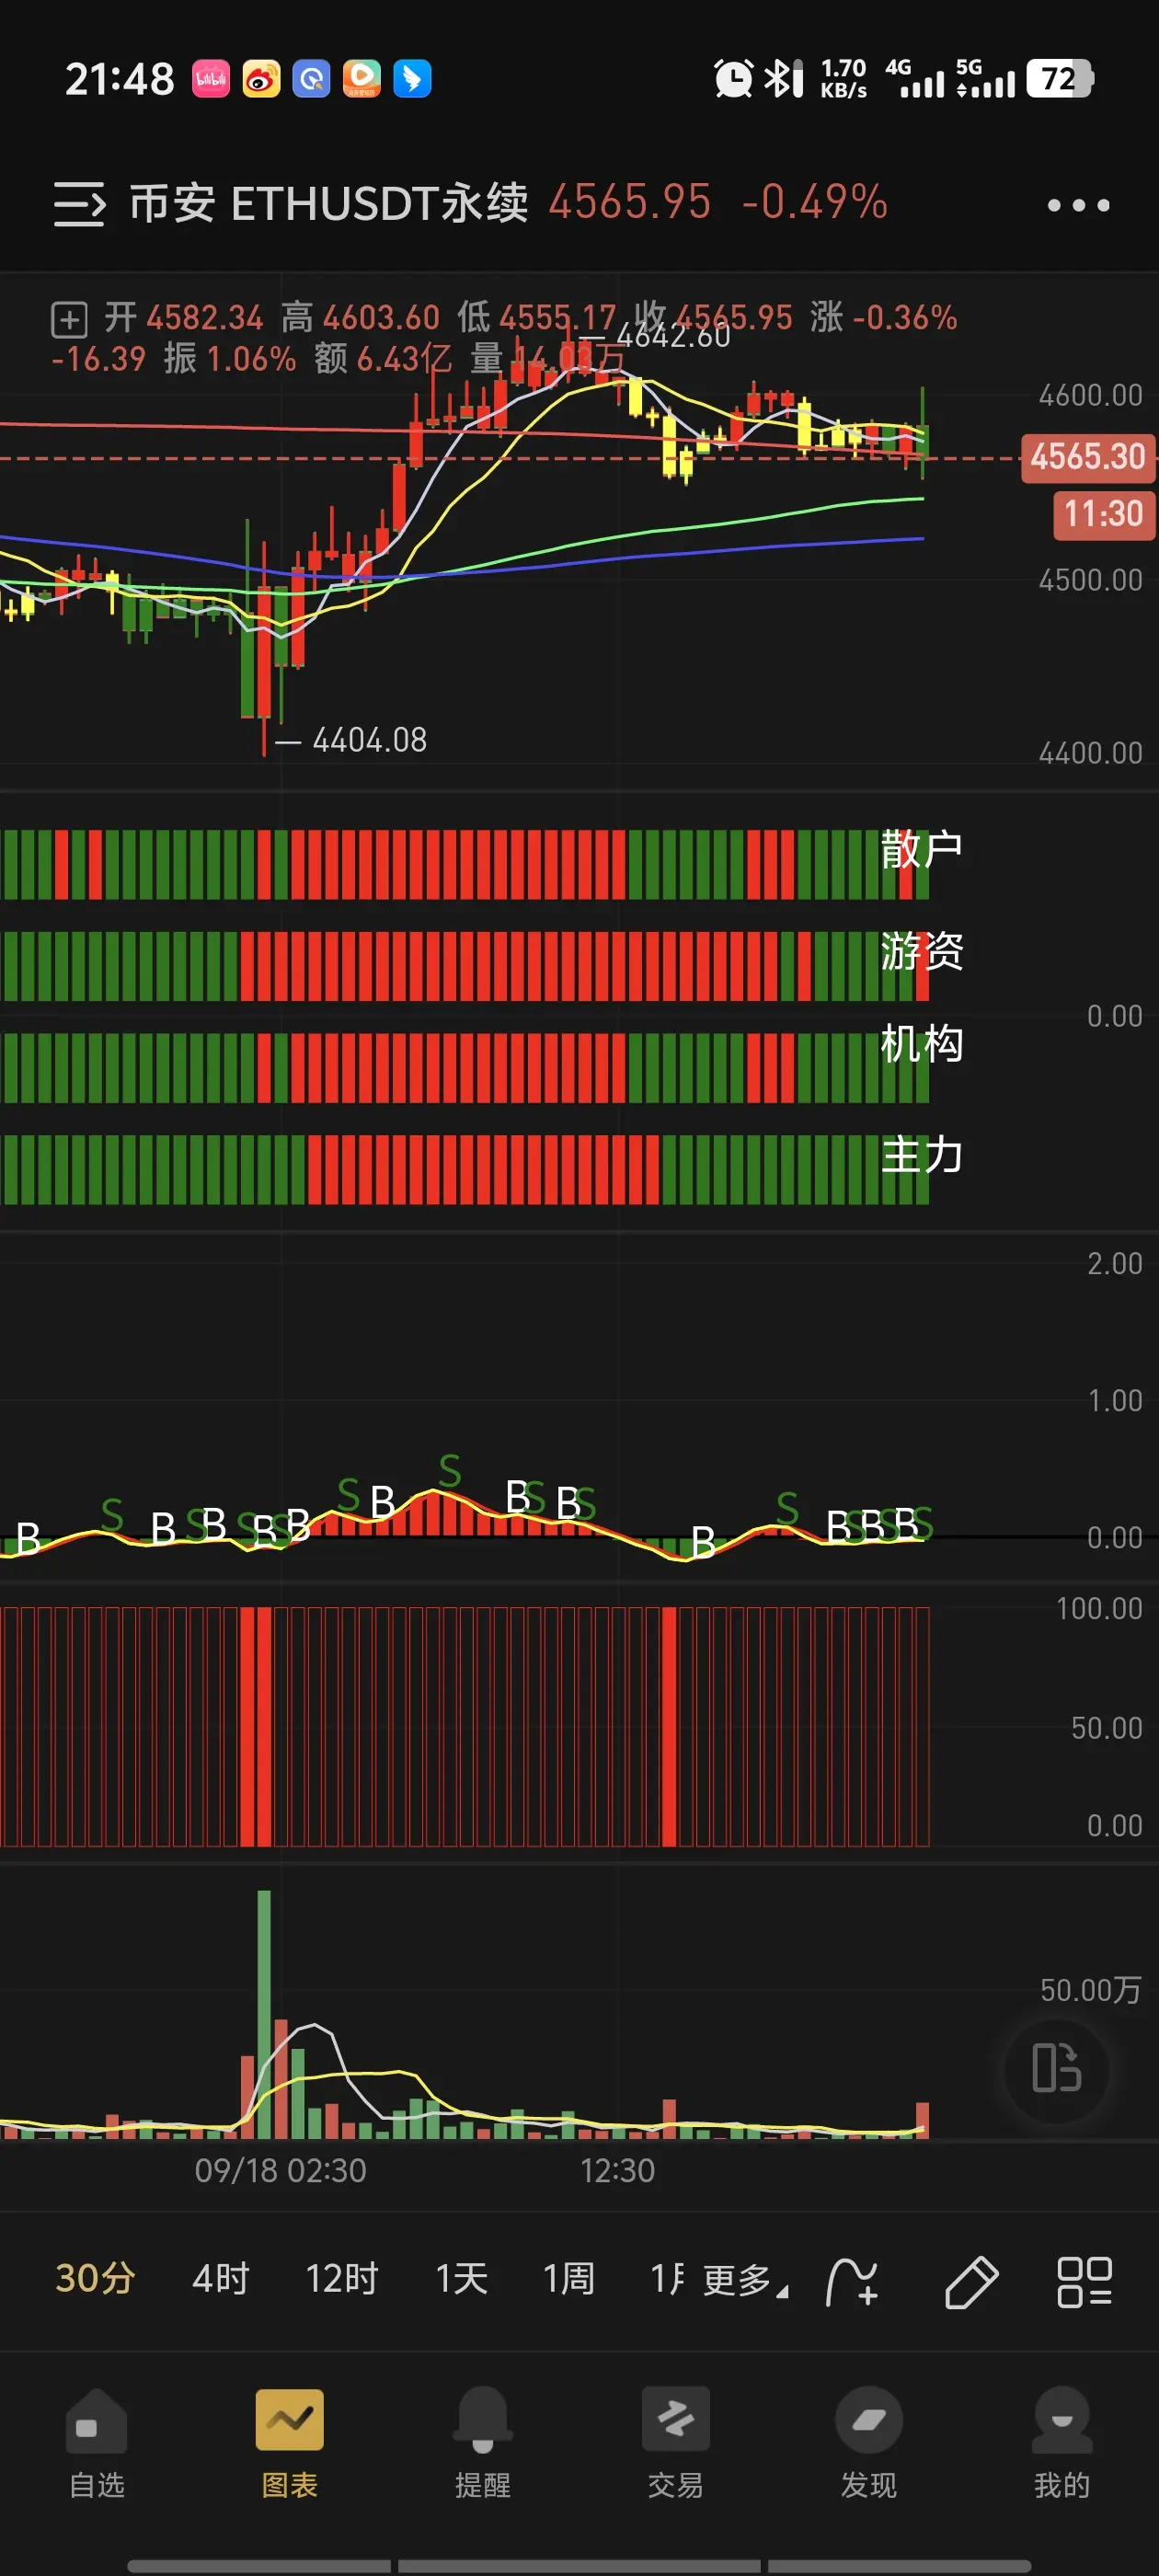Tap the battery 72 status indicator
1159x2576 pixels.
[1060, 78]
